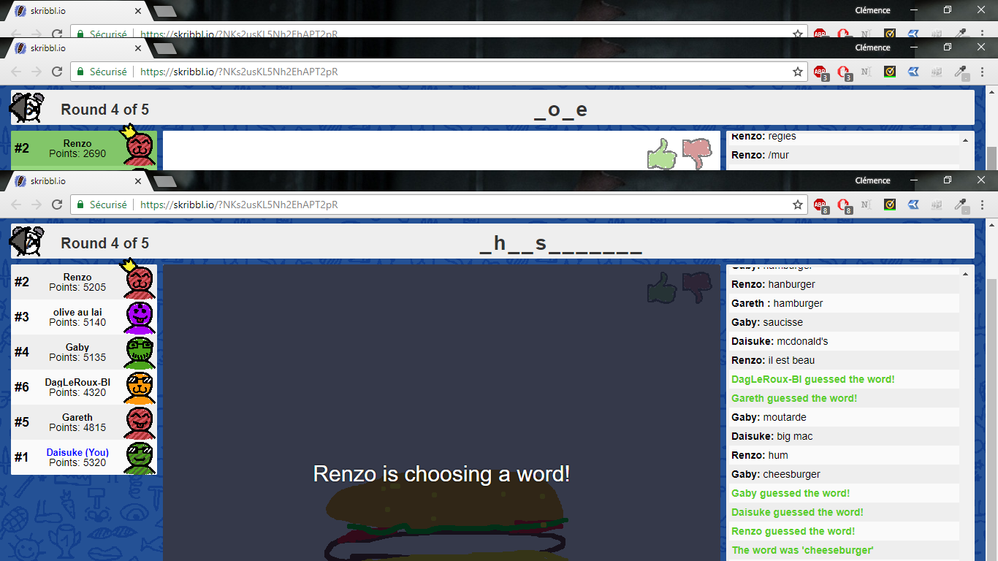The image size is (998, 561).
Task: Click Adblock Plus icon with badge 8
Action: tap(821, 205)
